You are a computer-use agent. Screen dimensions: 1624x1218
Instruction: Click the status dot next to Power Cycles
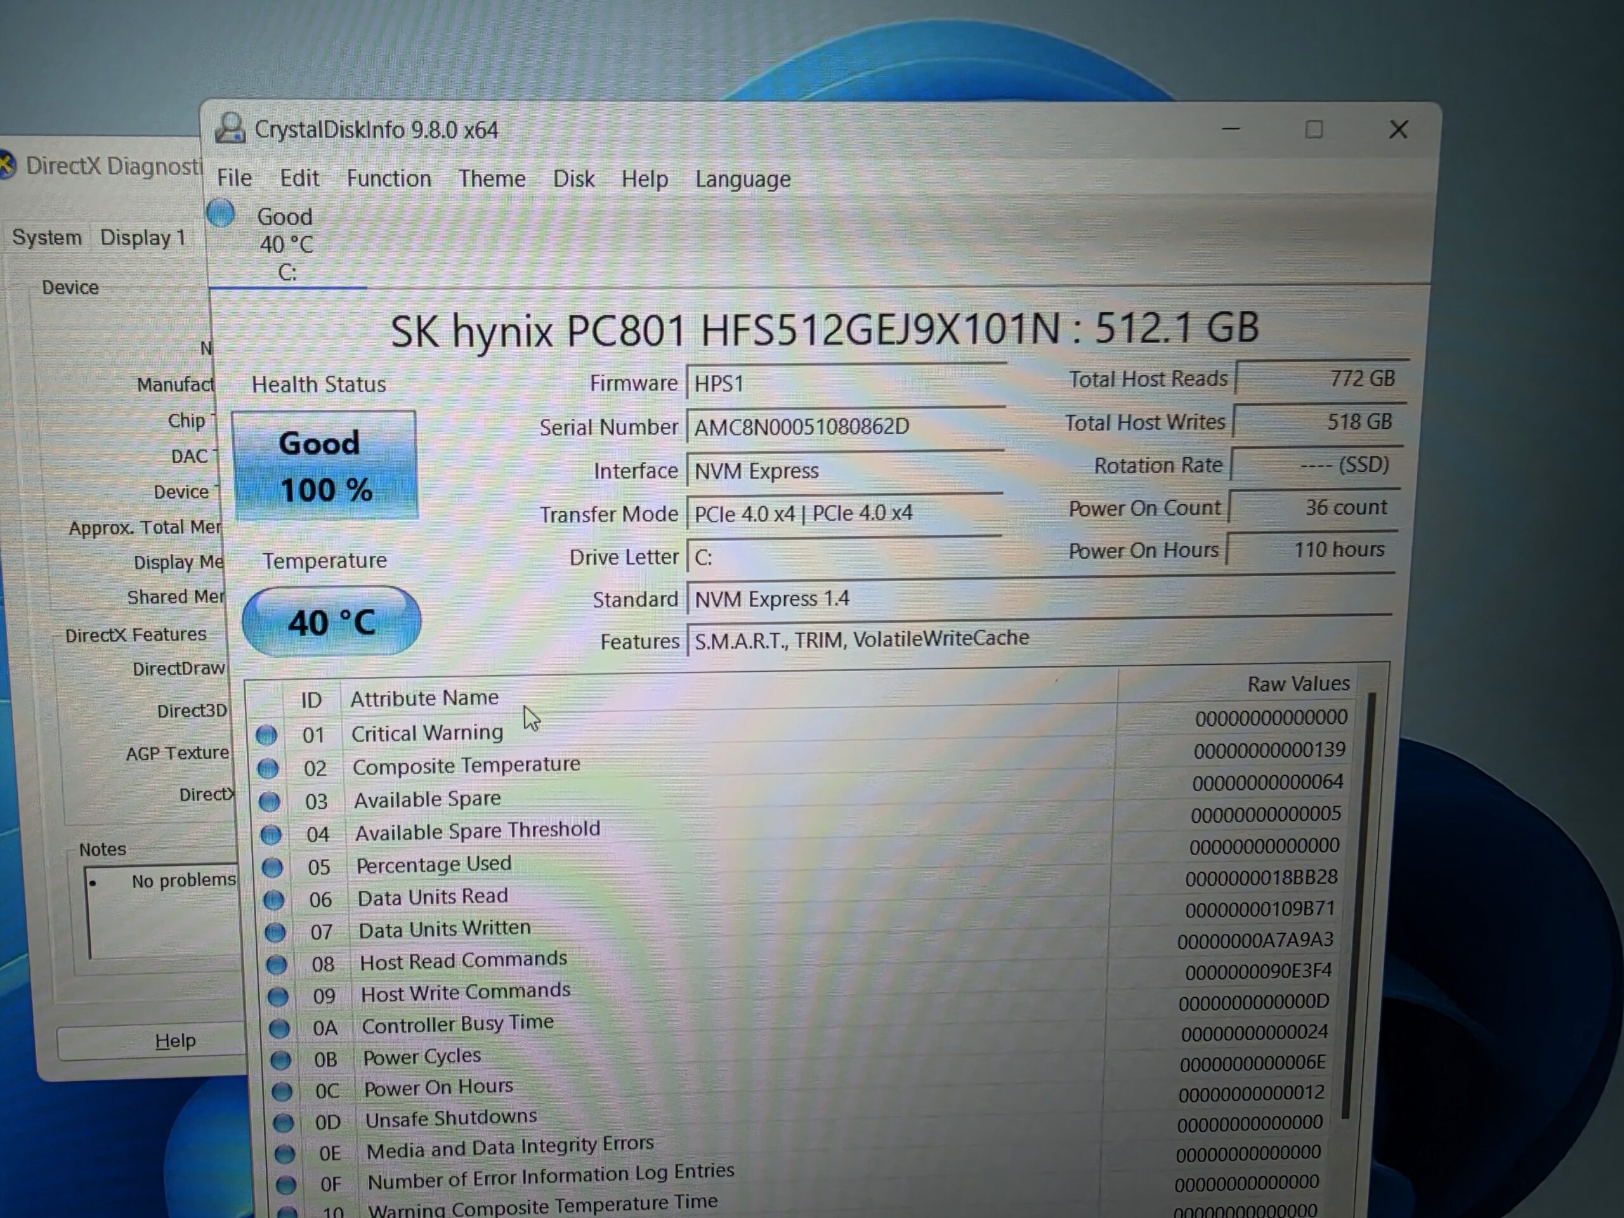pyautogui.click(x=280, y=1060)
